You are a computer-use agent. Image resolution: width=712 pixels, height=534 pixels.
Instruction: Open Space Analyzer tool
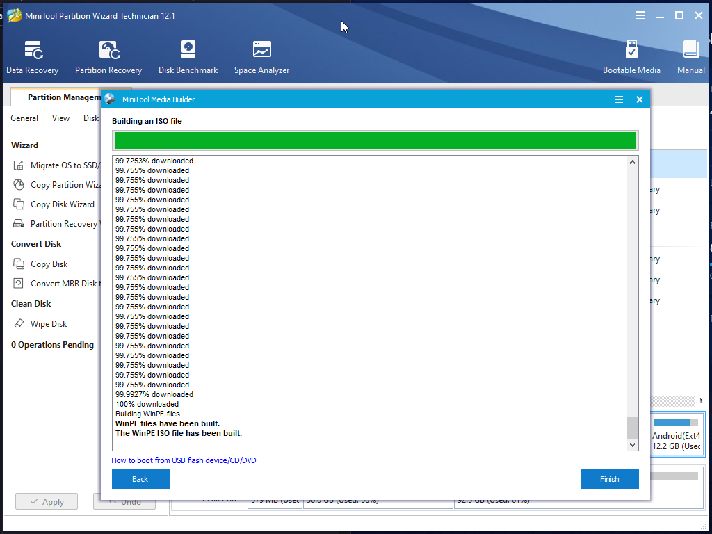click(x=261, y=57)
